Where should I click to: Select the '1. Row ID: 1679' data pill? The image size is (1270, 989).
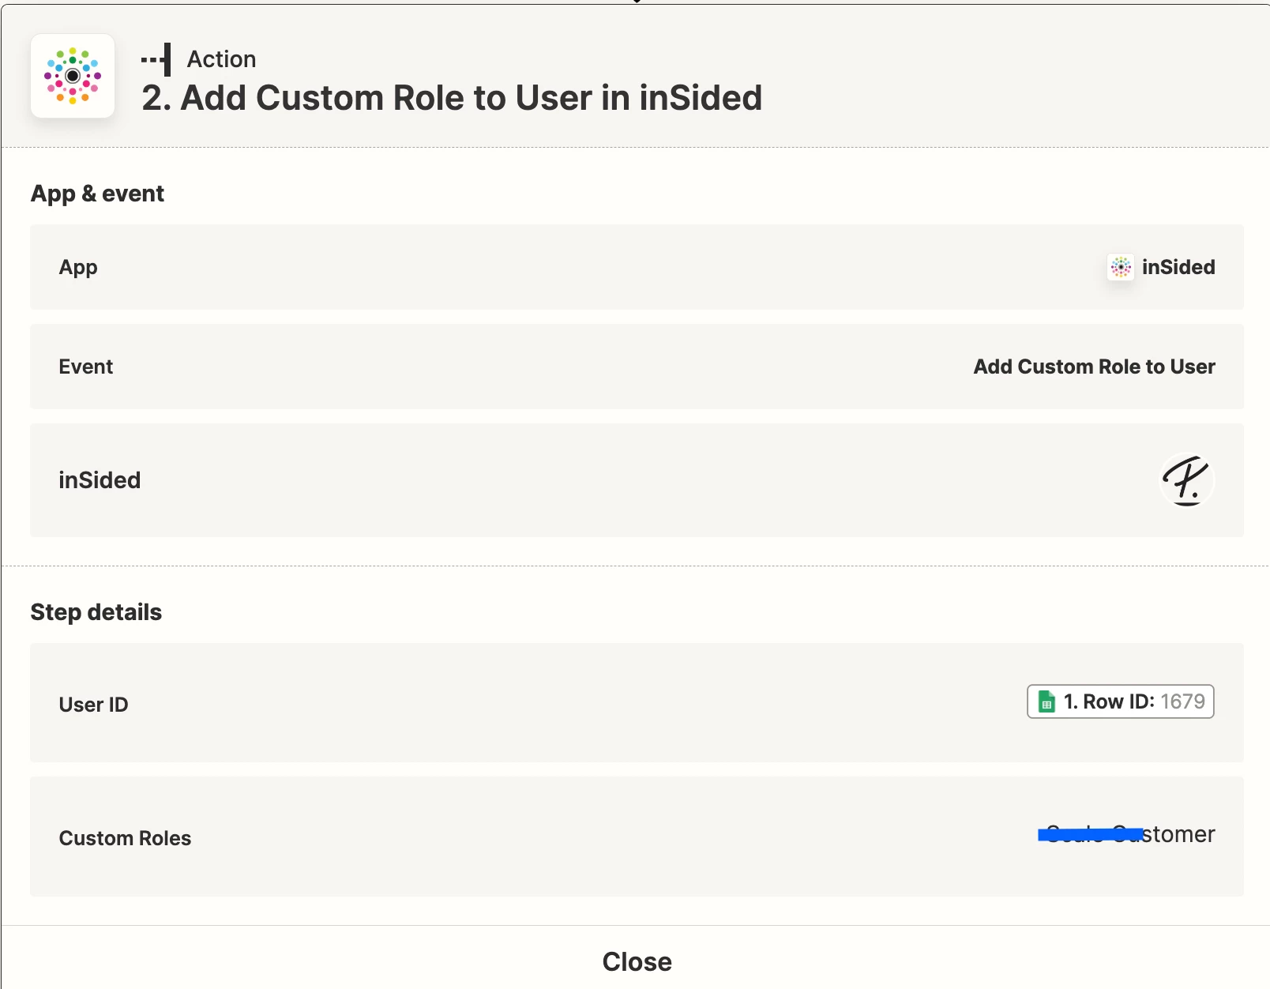tap(1121, 701)
